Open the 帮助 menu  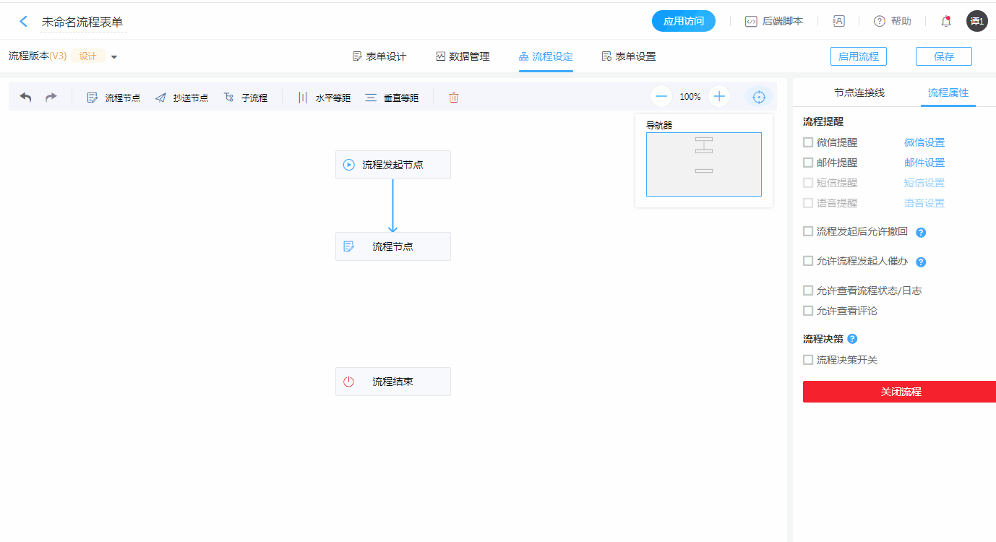(x=893, y=21)
